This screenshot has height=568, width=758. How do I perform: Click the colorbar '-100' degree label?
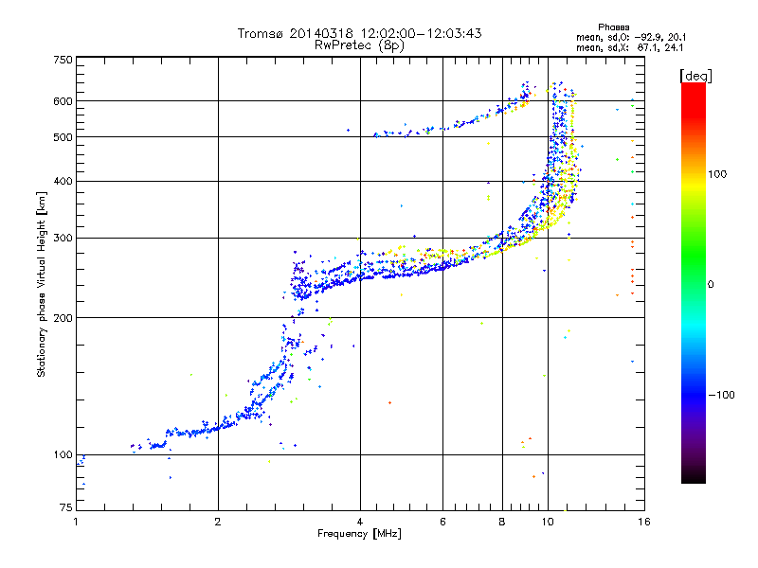pos(721,395)
